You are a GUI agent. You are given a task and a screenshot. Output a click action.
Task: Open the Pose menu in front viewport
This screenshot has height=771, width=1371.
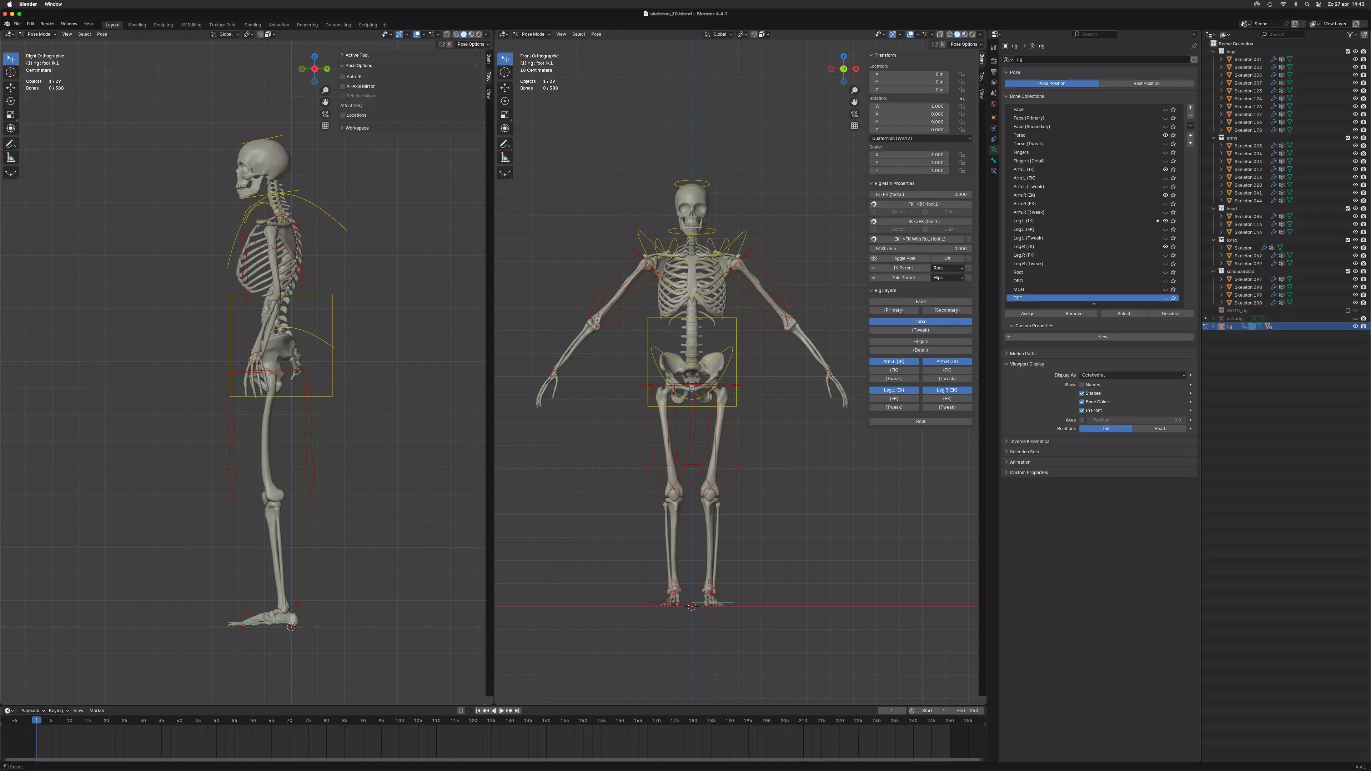coord(596,34)
